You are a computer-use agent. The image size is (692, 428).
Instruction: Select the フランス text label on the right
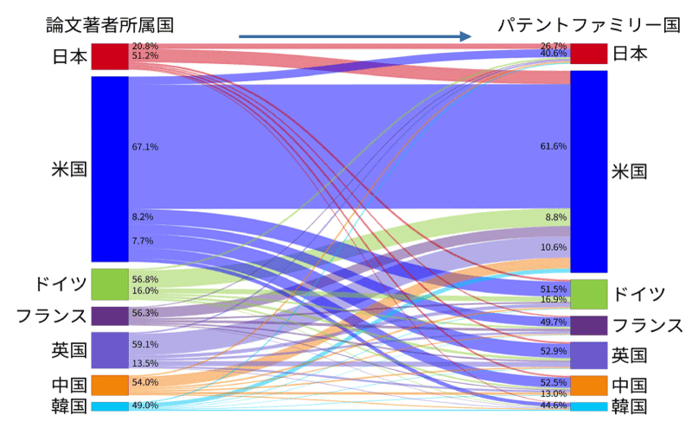point(647,325)
